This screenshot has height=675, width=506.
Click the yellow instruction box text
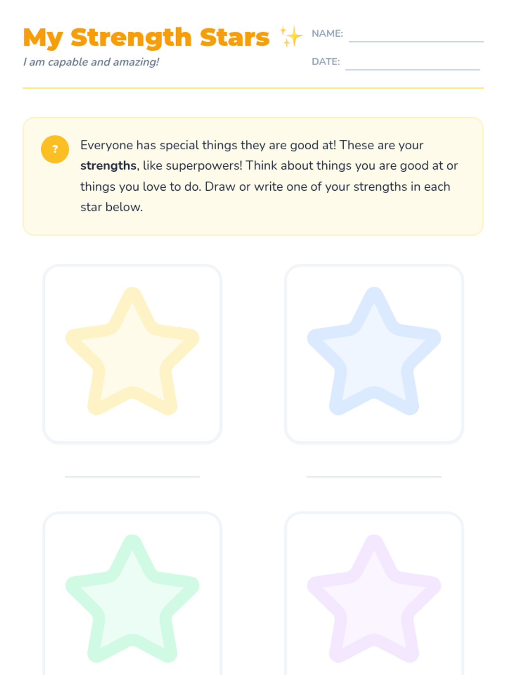click(269, 176)
